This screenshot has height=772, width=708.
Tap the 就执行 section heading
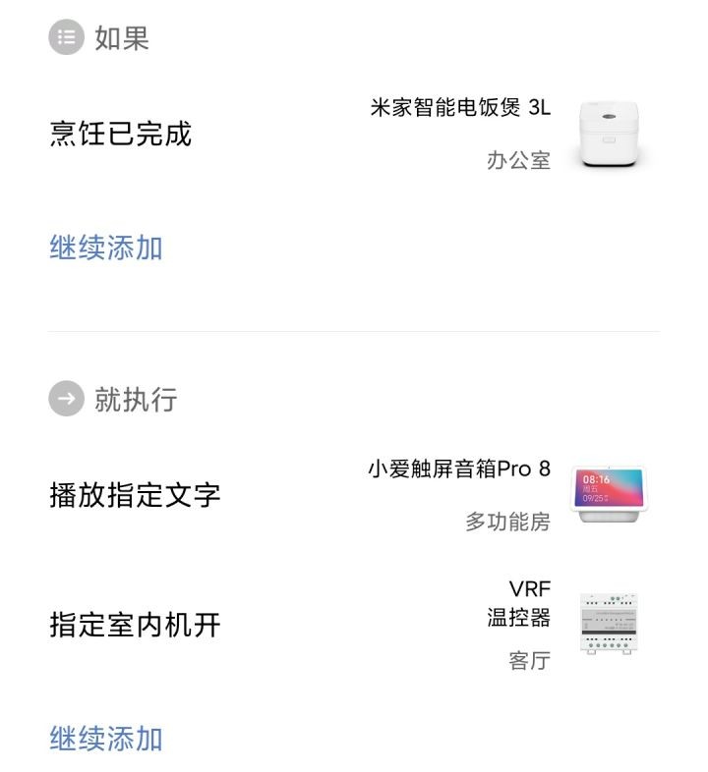click(x=136, y=399)
